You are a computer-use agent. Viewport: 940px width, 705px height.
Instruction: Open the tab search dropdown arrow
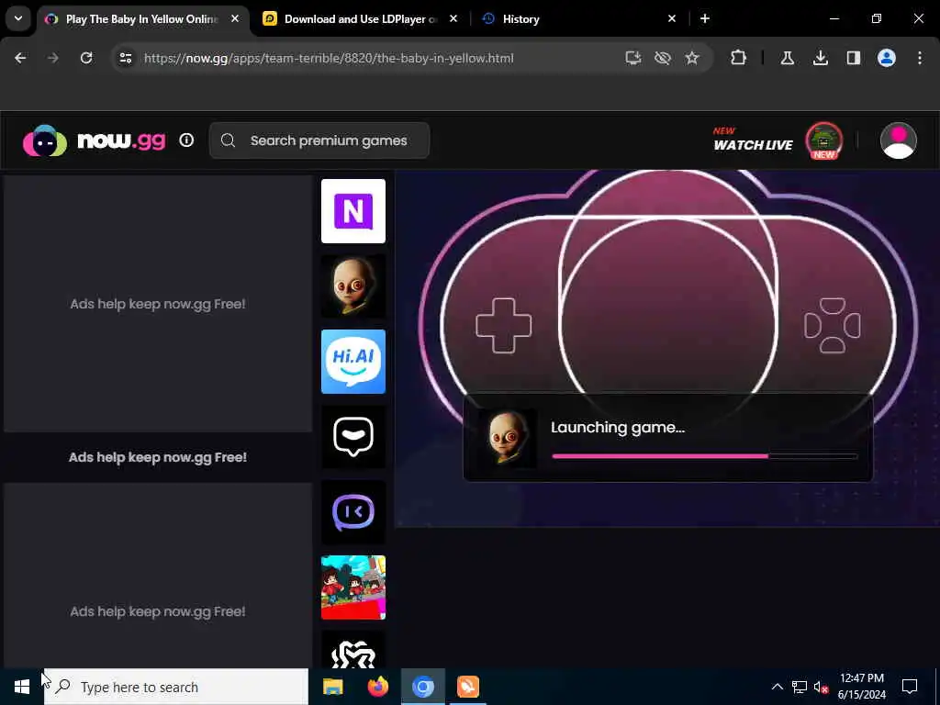coord(18,18)
